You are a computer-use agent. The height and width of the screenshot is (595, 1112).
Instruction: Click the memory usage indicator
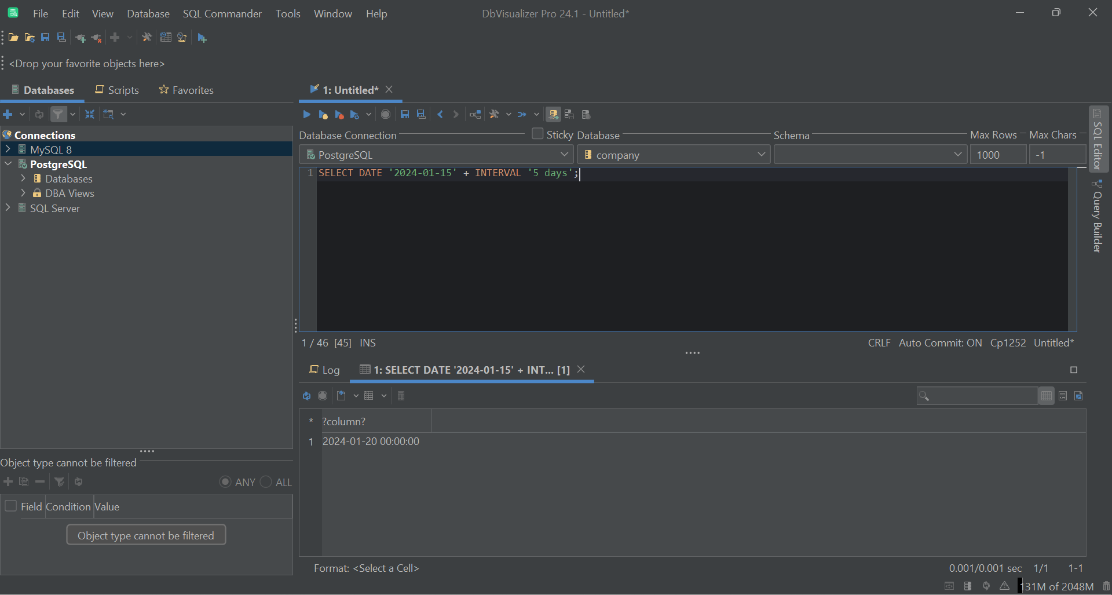click(x=1058, y=586)
